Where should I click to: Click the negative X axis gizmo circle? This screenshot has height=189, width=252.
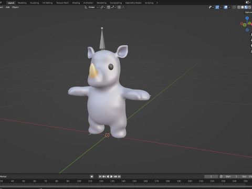click(x=241, y=24)
